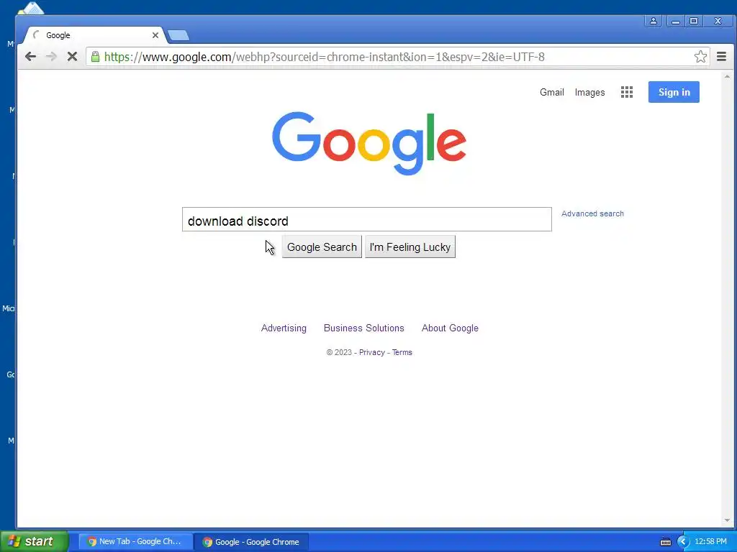Click the scrollbar down arrow
The width and height of the screenshot is (737, 552).
click(727, 520)
